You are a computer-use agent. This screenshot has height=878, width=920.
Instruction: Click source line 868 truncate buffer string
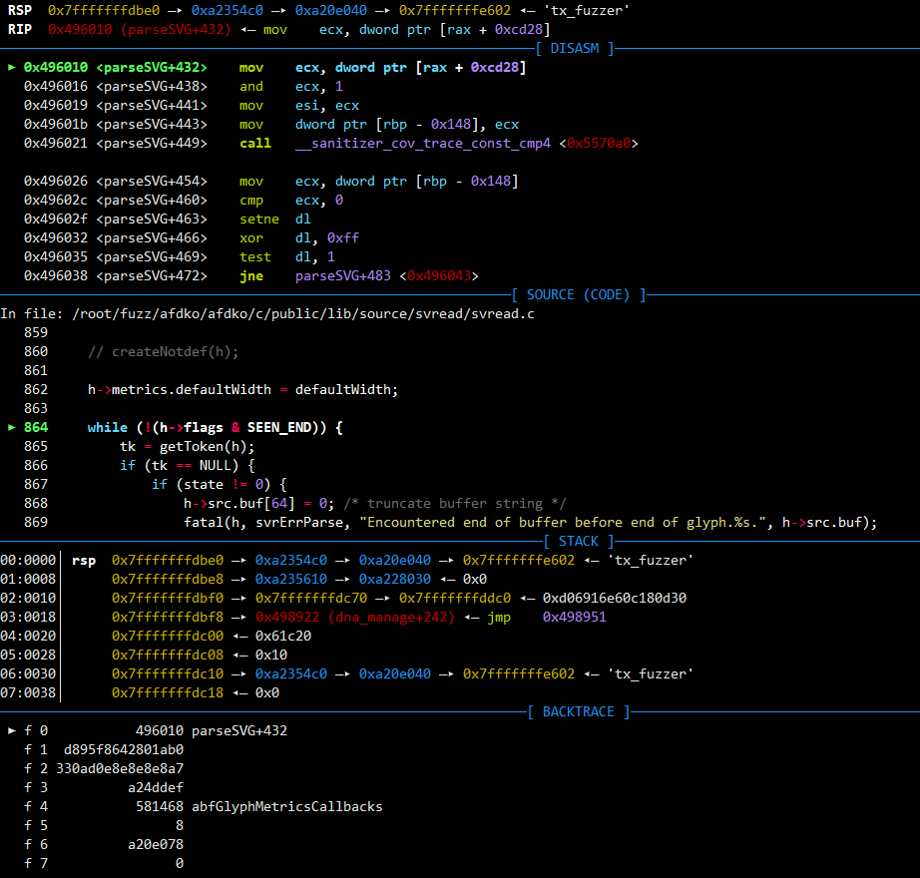[x=375, y=503]
